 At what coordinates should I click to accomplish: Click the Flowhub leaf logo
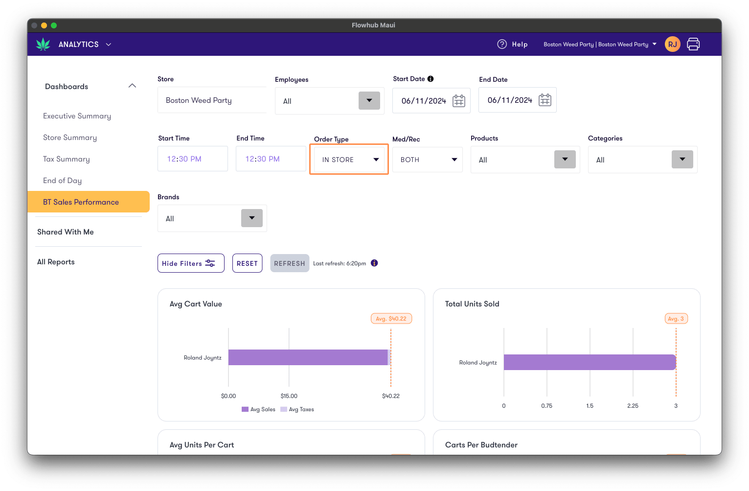(44, 44)
